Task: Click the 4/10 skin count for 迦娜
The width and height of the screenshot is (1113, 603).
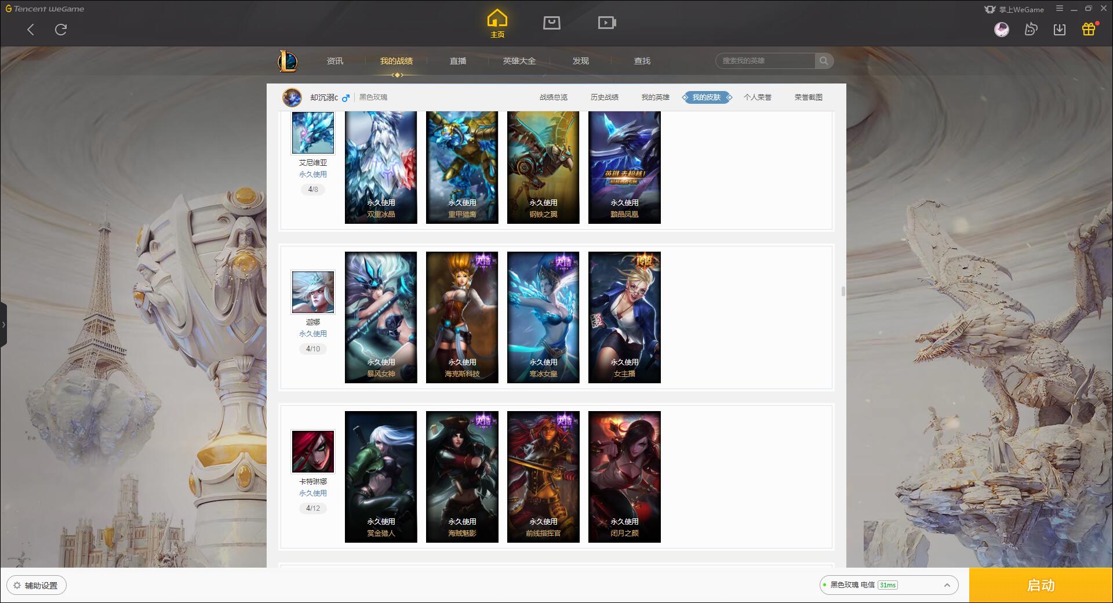Action: click(x=313, y=349)
